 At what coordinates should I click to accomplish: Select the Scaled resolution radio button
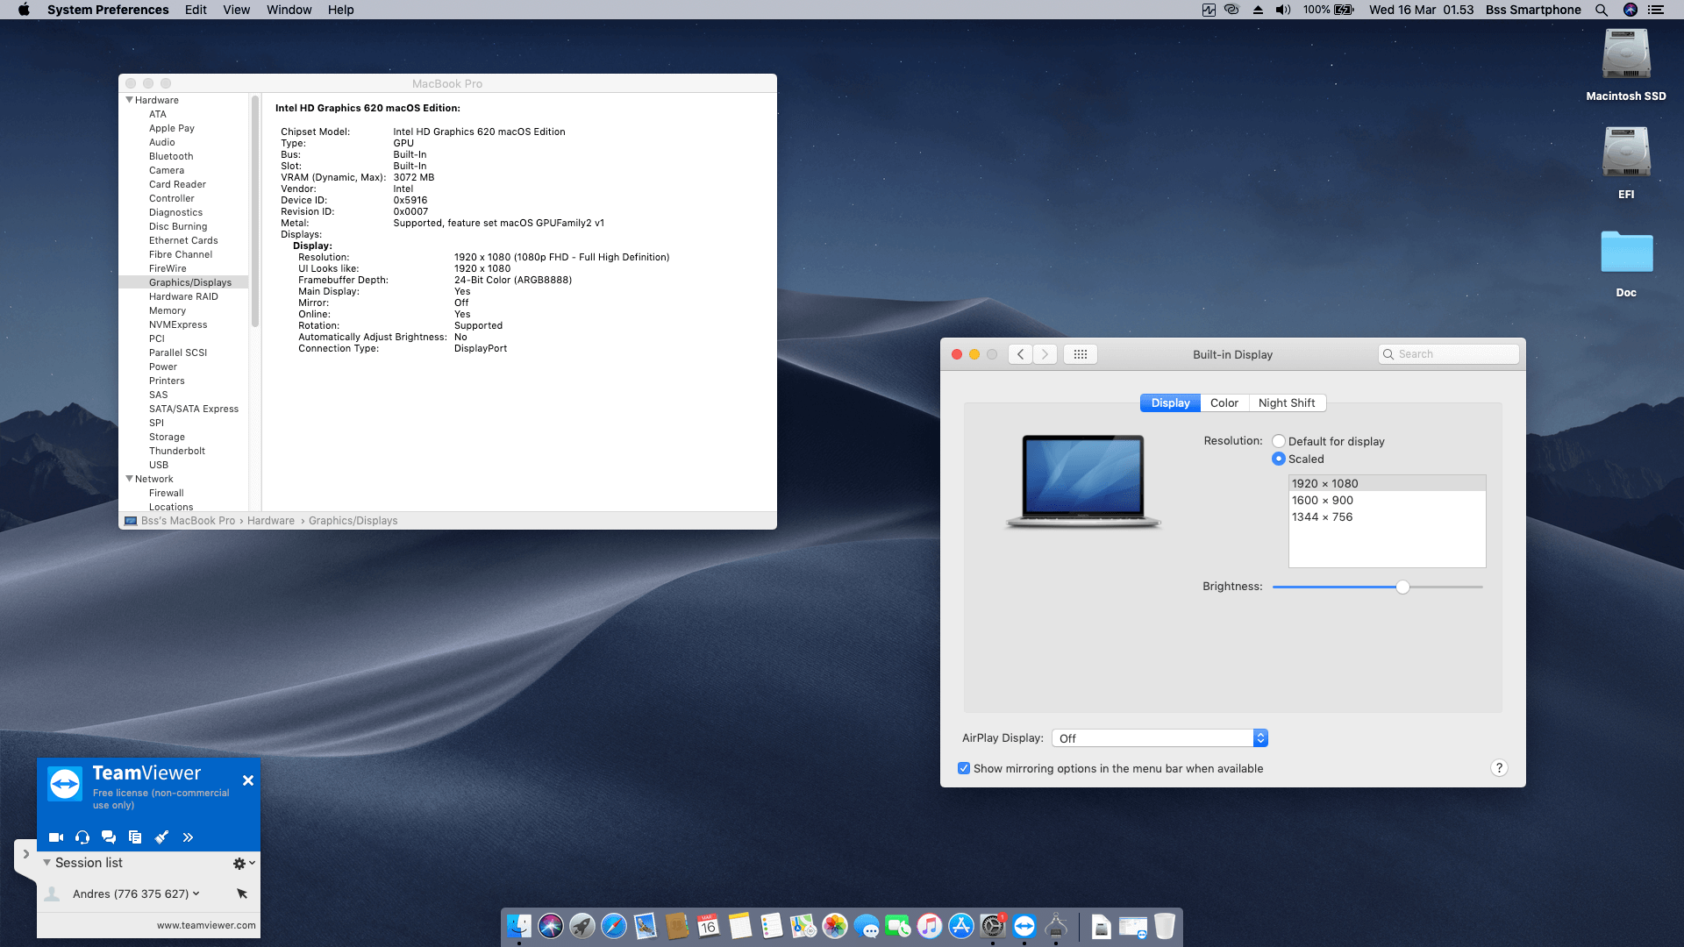point(1279,459)
